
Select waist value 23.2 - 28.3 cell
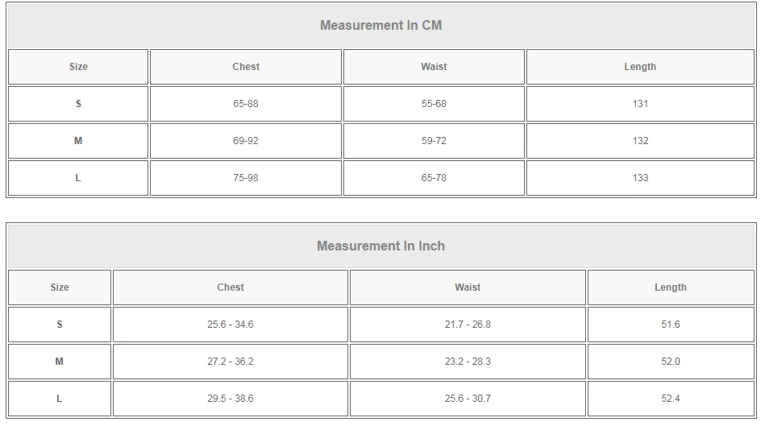click(x=468, y=362)
